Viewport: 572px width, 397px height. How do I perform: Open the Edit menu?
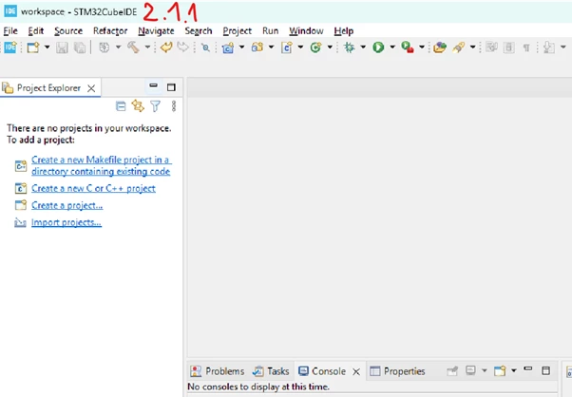36,31
